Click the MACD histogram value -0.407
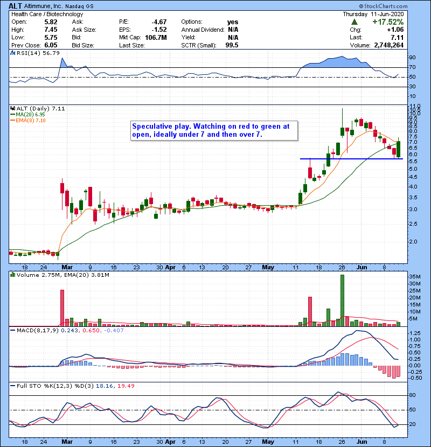The width and height of the screenshot is (431, 447). pyautogui.click(x=114, y=331)
